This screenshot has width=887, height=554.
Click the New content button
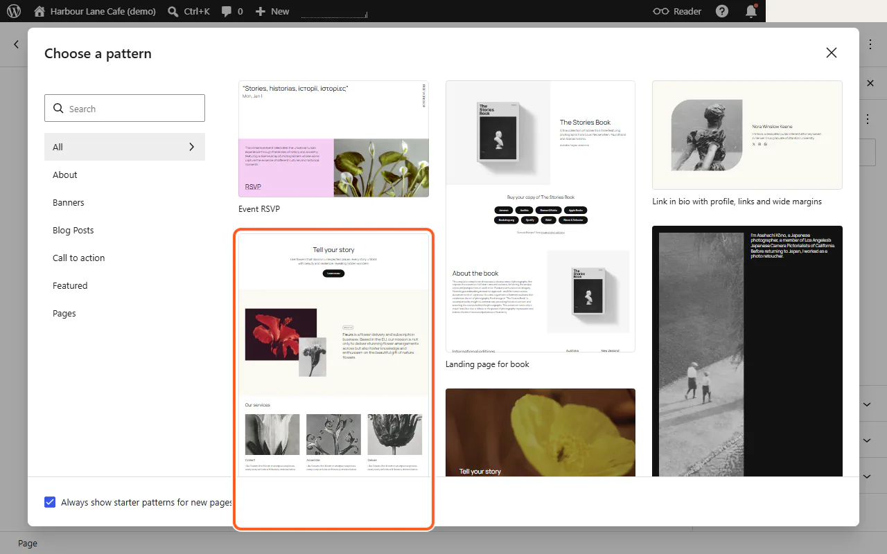pos(272,11)
